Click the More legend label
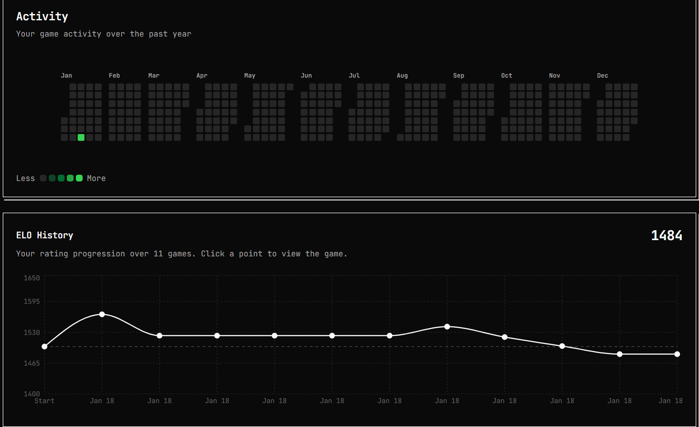 tap(96, 178)
